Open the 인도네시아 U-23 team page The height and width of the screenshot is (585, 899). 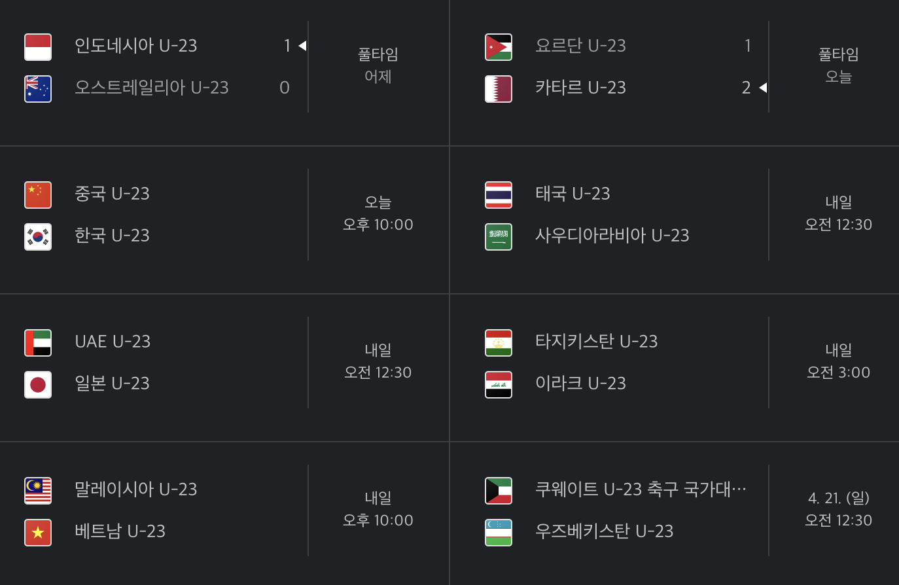click(x=136, y=46)
